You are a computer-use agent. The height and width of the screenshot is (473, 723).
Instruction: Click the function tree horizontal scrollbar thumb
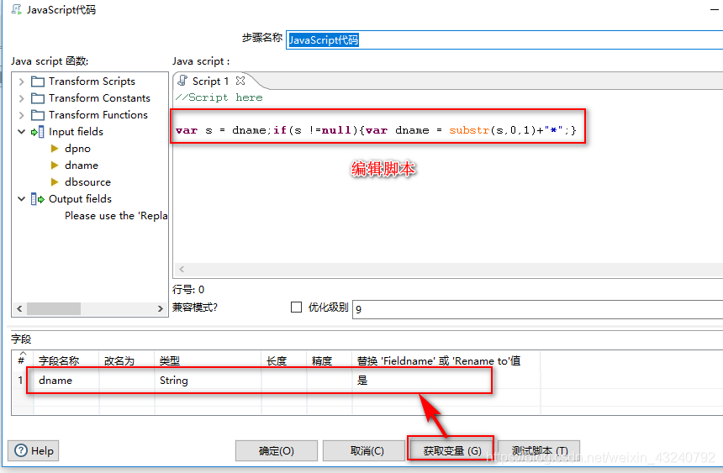(x=54, y=309)
